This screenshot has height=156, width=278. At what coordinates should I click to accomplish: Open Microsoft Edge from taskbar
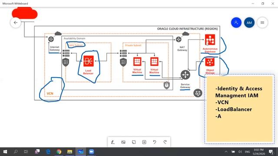(x=48, y=152)
